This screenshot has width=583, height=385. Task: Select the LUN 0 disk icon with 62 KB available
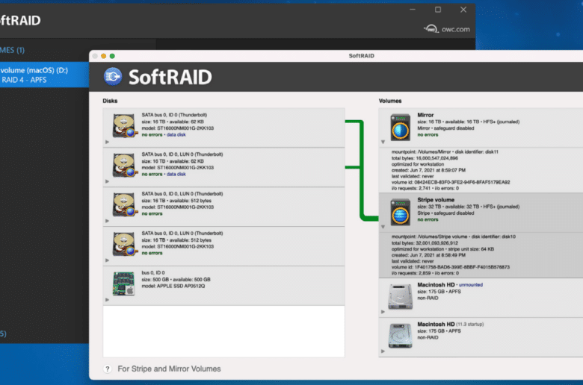pos(124,165)
